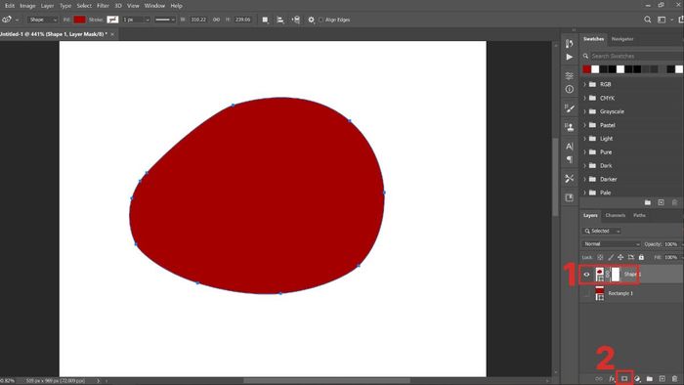The width and height of the screenshot is (684, 385).
Task: Create new fill or adjustment layer icon
Action: [637, 379]
